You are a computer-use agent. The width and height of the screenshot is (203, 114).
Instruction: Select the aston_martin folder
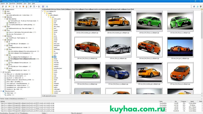pyautogui.click(x=57, y=19)
